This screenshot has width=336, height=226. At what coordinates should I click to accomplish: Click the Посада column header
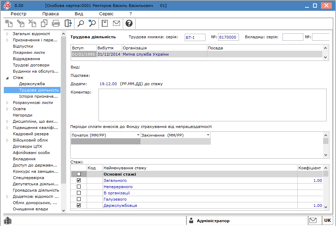264,48
